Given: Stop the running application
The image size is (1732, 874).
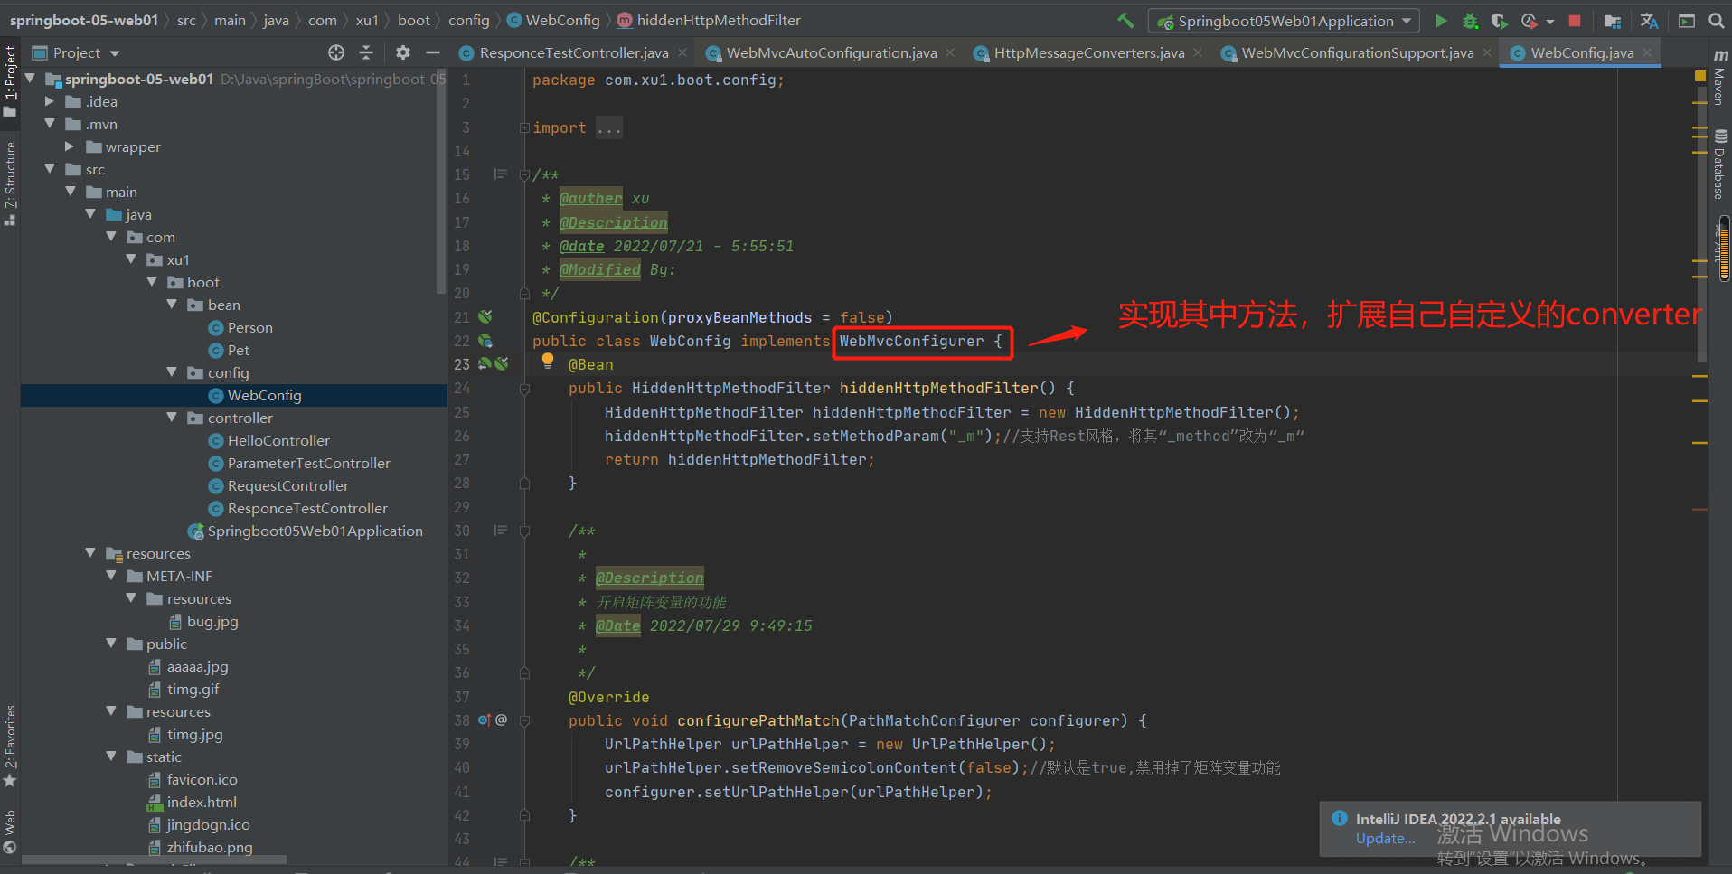Looking at the screenshot, I should click(1575, 20).
